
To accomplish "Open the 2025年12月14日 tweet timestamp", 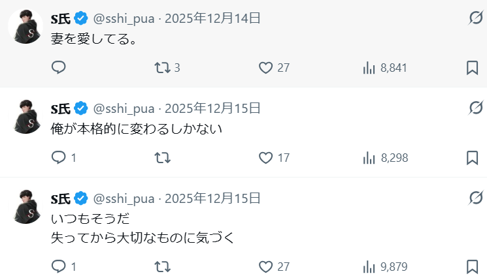I will pyautogui.click(x=212, y=18).
